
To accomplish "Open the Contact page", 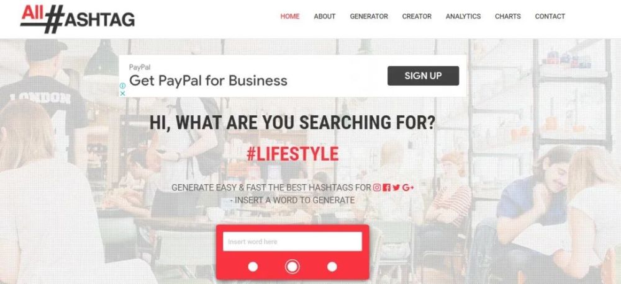I will tap(550, 16).
